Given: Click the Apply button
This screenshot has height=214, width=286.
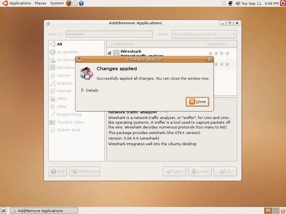Looking at the screenshot, I should [x=174, y=171].
